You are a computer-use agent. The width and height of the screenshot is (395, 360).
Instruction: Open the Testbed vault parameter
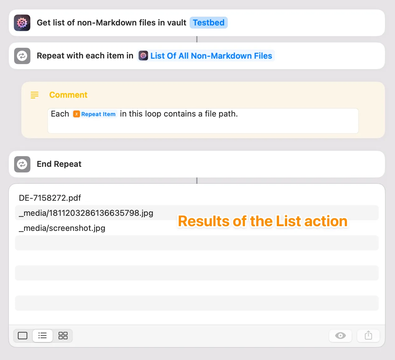[x=208, y=23]
